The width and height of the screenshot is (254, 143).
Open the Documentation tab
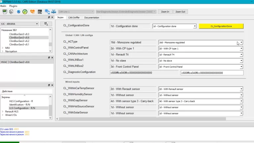[x=91, y=18]
